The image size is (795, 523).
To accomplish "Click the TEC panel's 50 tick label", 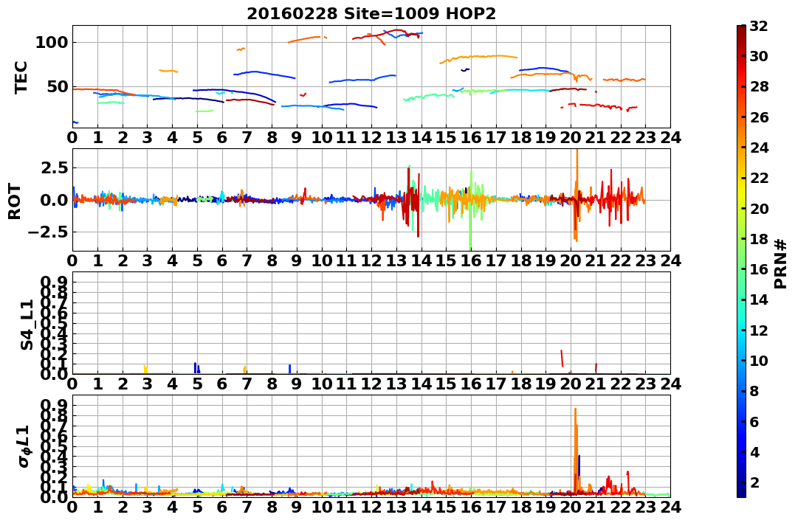I will [x=58, y=86].
